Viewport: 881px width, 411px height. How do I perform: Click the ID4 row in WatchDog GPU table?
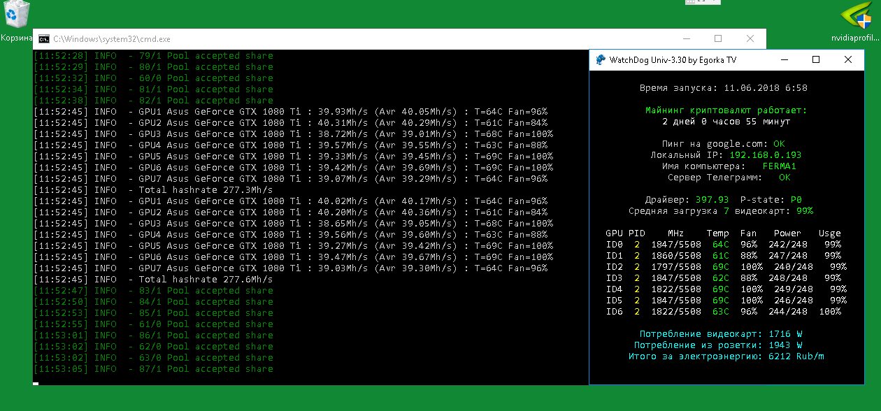[x=726, y=289]
